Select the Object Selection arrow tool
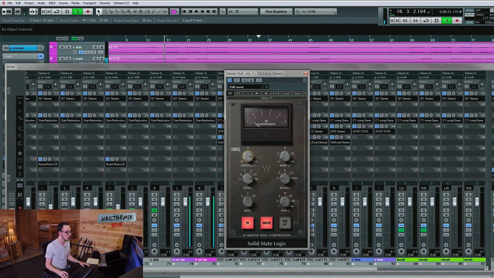 99,11
